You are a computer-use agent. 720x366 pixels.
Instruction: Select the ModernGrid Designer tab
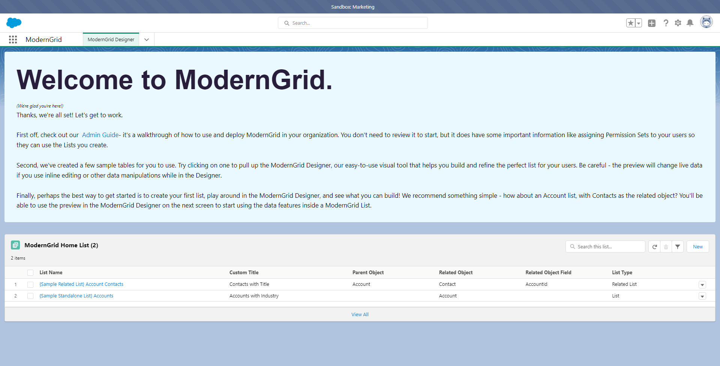(111, 40)
